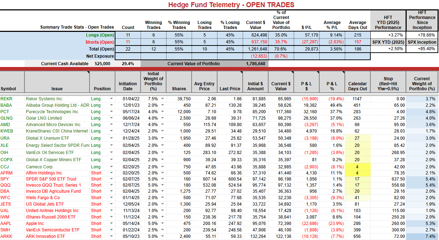
Task: Open Position dropdown arrow in WFC row
Action: click(x=111, y=198)
